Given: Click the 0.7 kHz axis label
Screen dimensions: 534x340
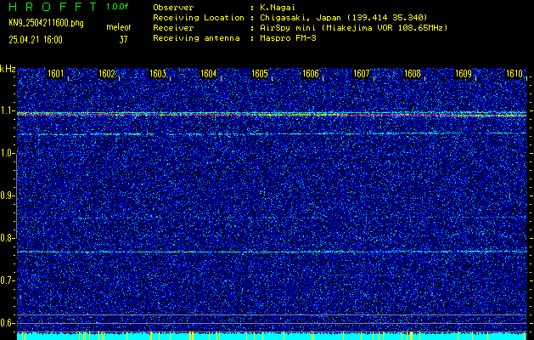Looking at the screenshot, I should pos(7,280).
